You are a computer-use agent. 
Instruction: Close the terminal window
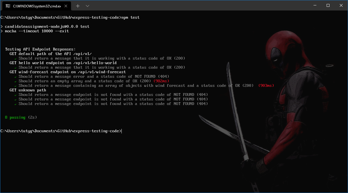tap(341, 5)
